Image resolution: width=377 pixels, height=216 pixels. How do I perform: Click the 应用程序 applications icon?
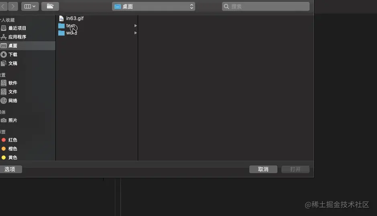[x=4, y=37]
